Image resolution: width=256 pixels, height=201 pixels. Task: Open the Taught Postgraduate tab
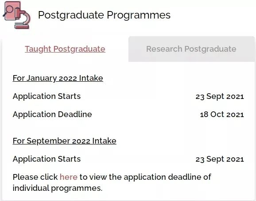65,49
